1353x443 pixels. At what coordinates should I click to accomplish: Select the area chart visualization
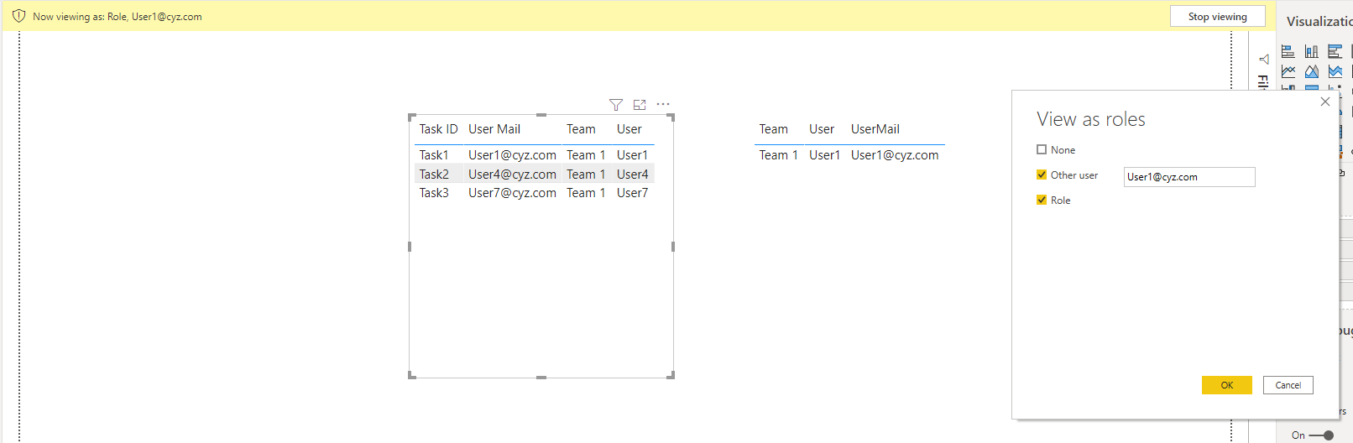1311,71
